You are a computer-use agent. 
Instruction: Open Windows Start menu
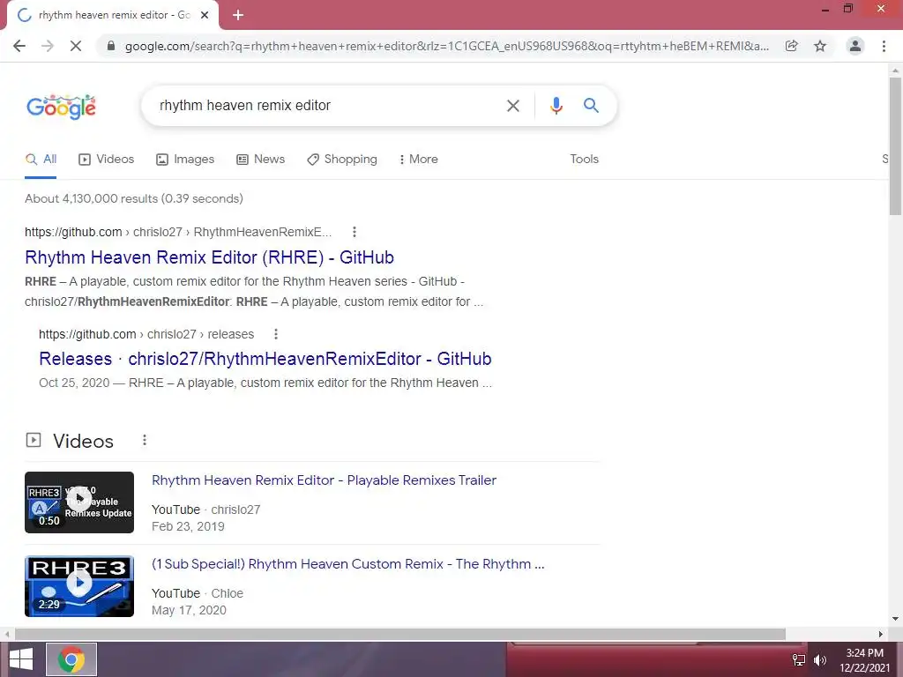coord(21,659)
